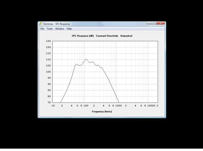Screen dimensions: 203x151
Task: Open the File menu
Action: click(42, 29)
